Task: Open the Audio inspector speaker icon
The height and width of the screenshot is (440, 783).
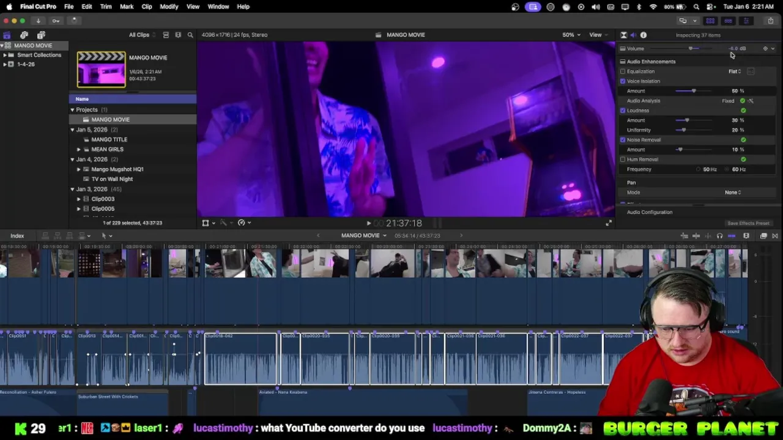Action: coord(633,35)
